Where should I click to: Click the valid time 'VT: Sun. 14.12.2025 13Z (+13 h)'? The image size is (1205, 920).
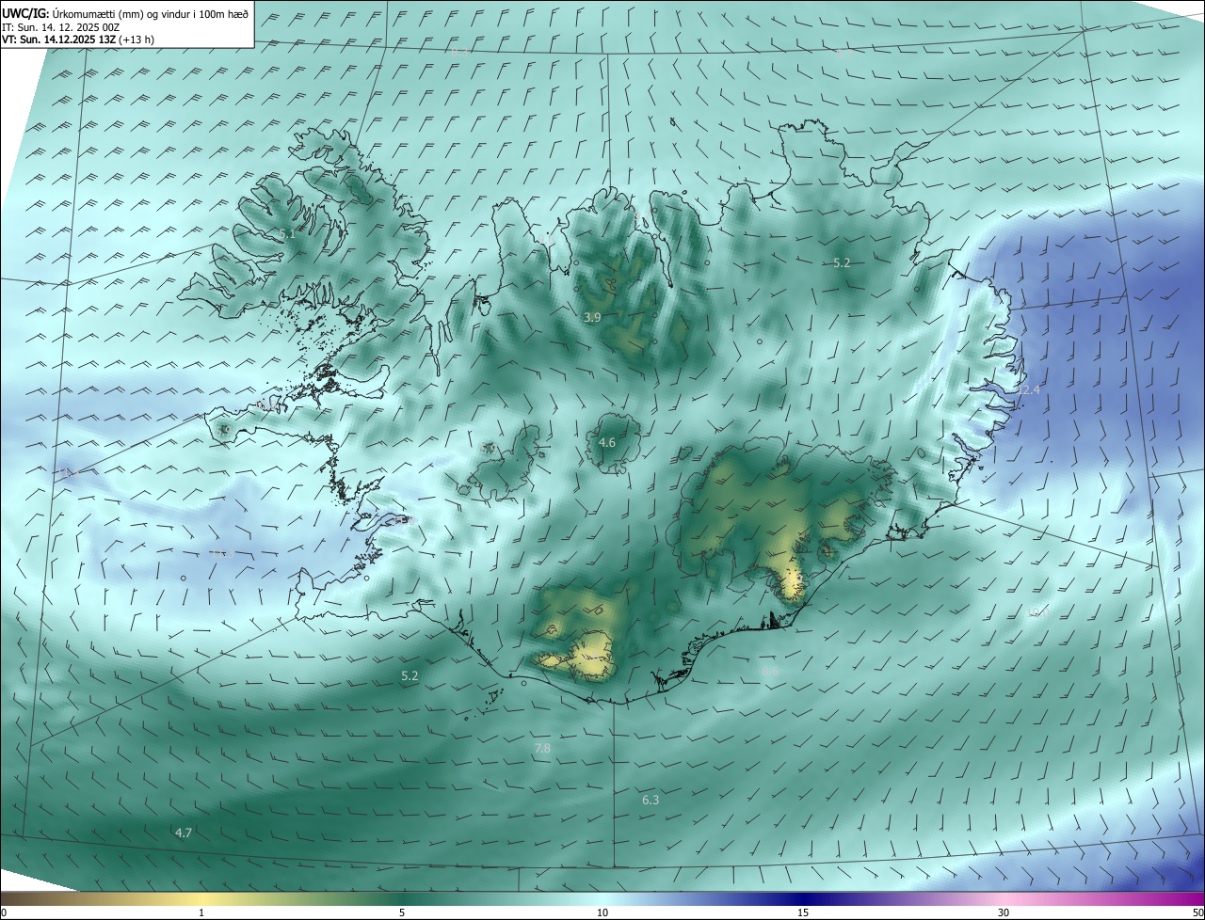point(78,40)
